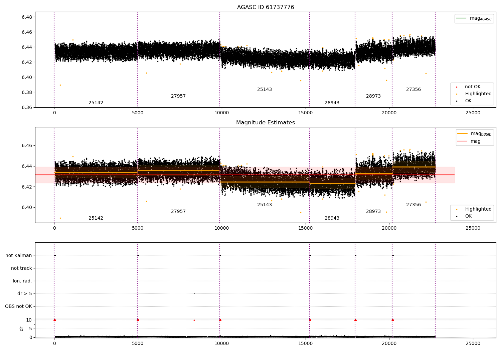The image size is (501, 351).
Task: Click the single black point on the 'dr > 5' row
Action: [x=194, y=294]
